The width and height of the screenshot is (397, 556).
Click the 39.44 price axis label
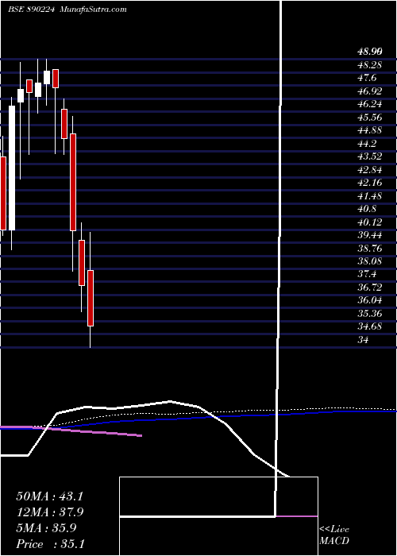click(370, 235)
